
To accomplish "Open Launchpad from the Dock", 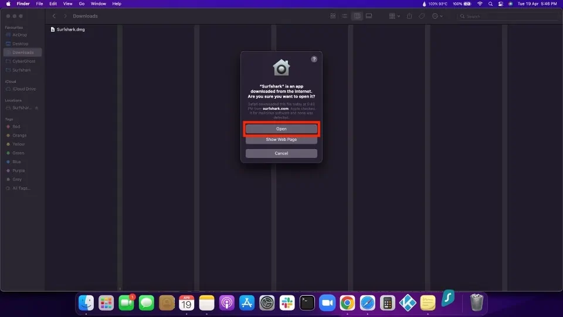I will point(106,303).
